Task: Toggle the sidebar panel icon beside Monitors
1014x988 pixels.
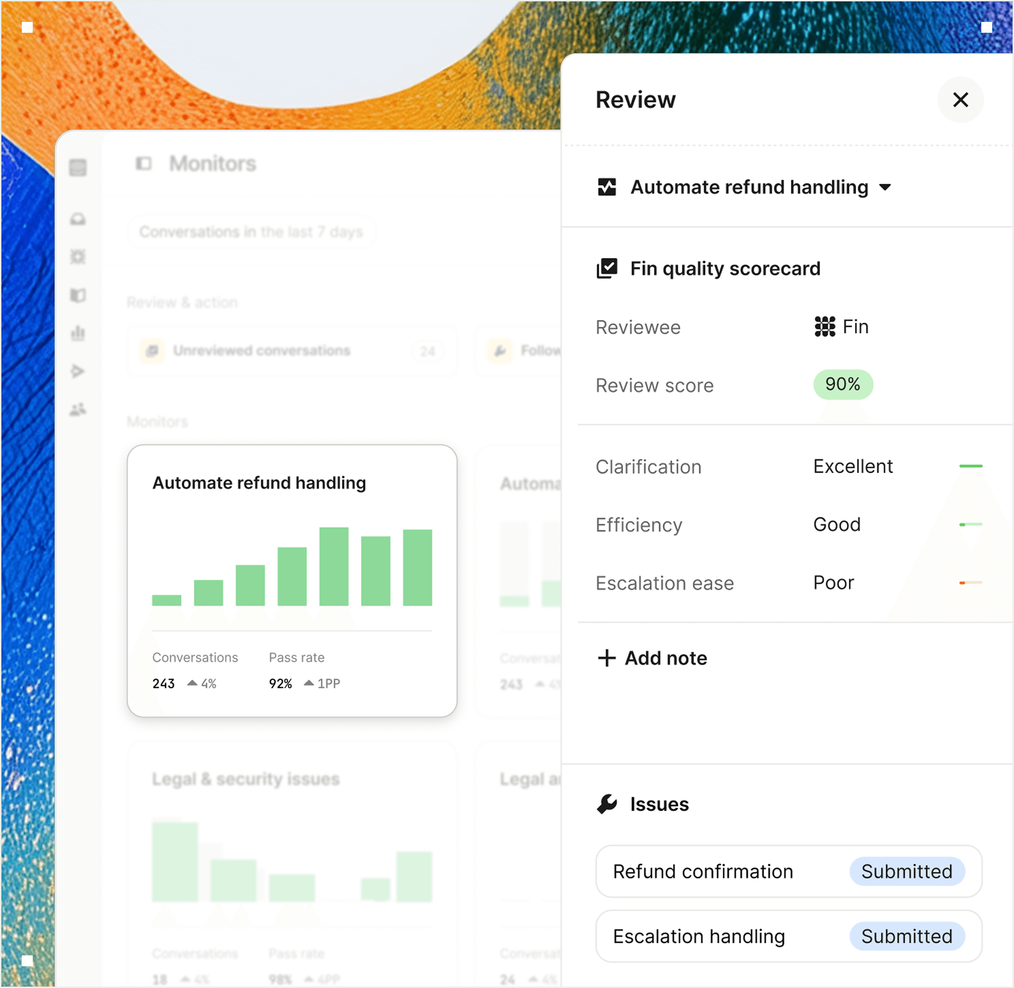Action: [143, 164]
